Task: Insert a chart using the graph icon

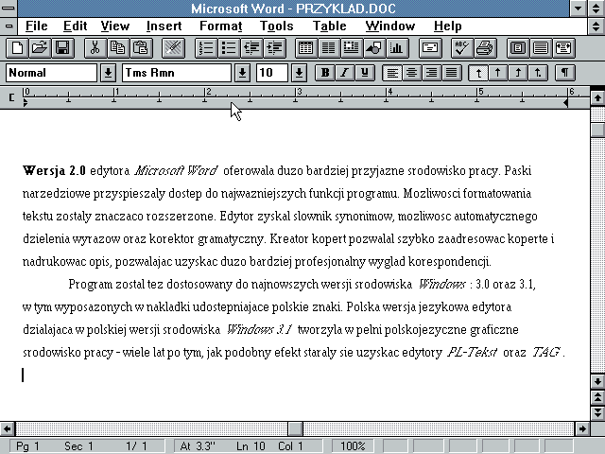Action: 396,47
